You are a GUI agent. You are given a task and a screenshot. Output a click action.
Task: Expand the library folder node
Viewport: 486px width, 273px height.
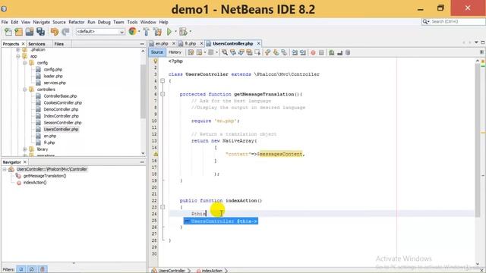coord(25,149)
